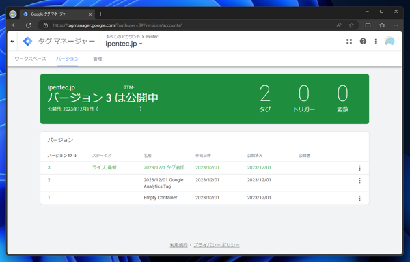Open the Empty Container version
Screen dimensions: 410x262
click(x=161, y=198)
